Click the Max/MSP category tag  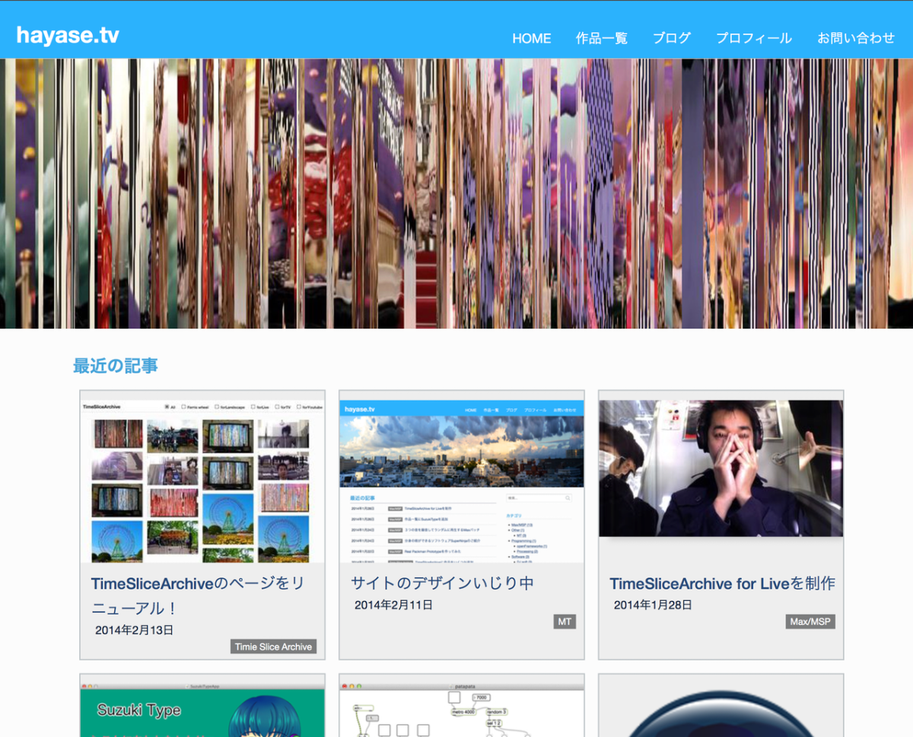[x=810, y=622]
